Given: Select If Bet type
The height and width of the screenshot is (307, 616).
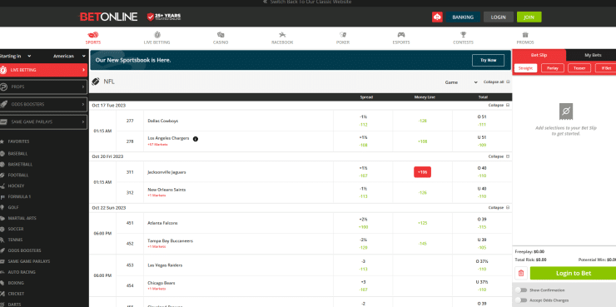Looking at the screenshot, I should pyautogui.click(x=605, y=68).
